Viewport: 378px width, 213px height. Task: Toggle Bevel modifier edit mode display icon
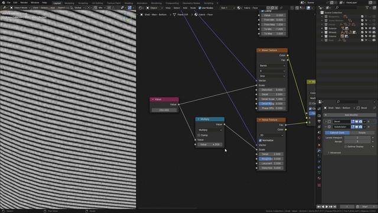point(353,121)
